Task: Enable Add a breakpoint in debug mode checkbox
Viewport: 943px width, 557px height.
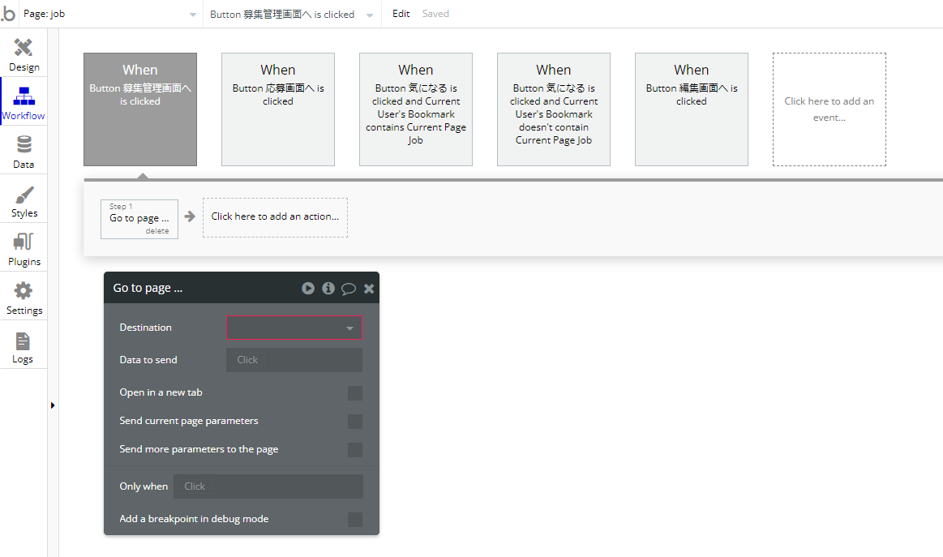Action: (355, 519)
